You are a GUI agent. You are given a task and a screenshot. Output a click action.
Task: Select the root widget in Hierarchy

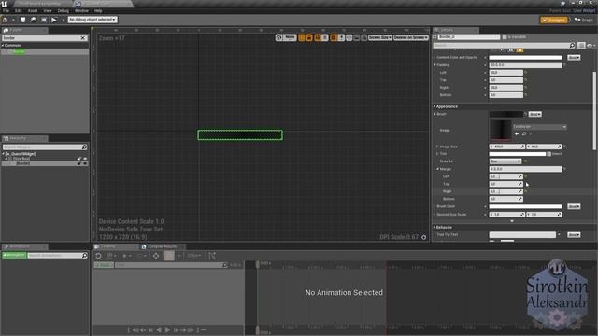(x=21, y=154)
